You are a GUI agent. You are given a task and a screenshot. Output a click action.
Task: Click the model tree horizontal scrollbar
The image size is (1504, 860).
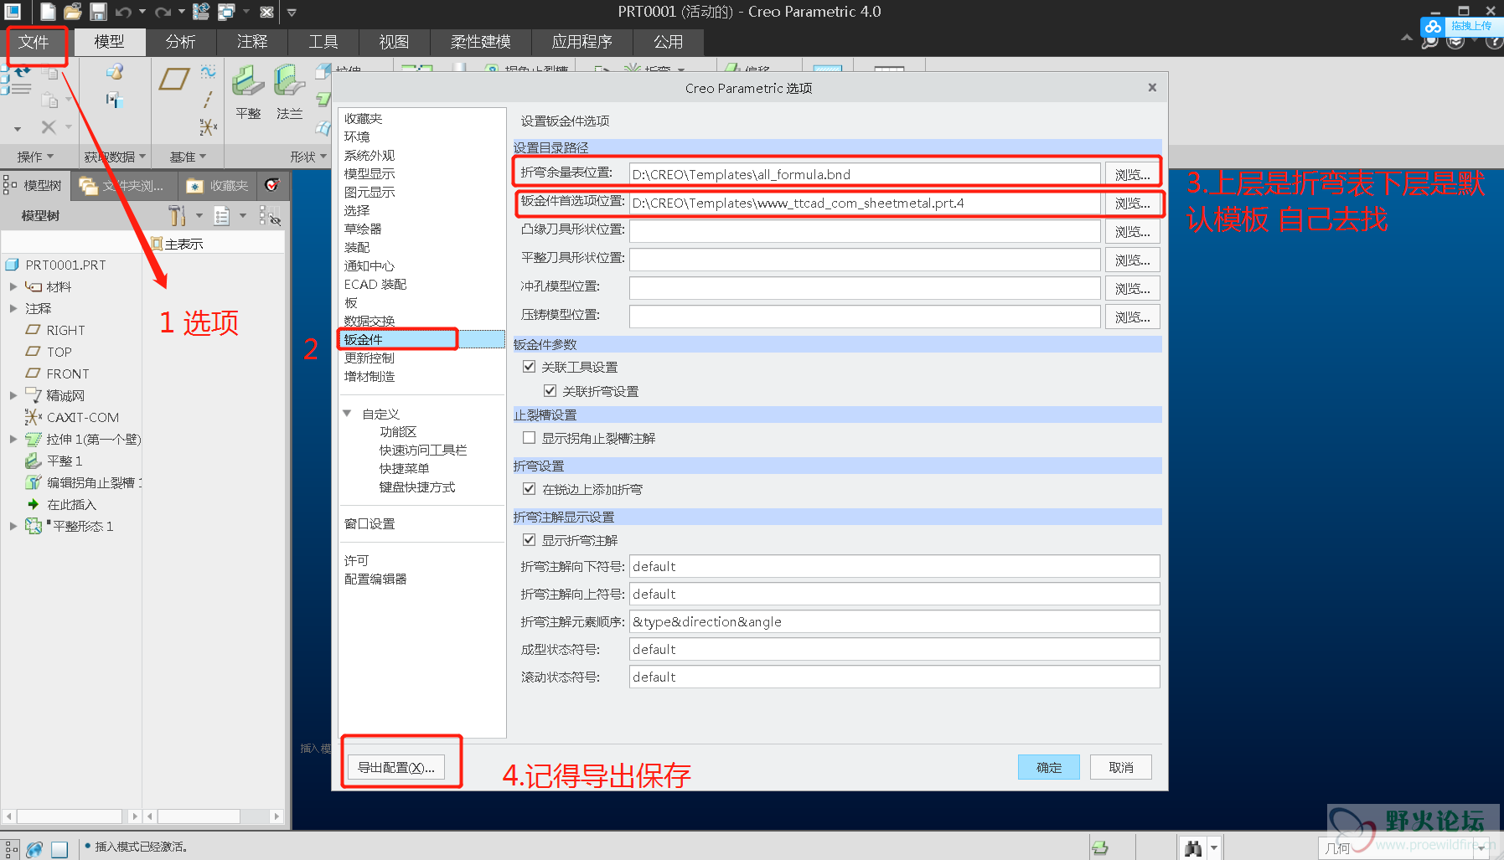pos(71,816)
